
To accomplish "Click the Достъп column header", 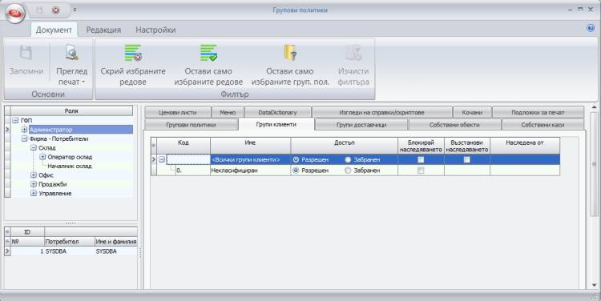I will pyautogui.click(x=345, y=146).
